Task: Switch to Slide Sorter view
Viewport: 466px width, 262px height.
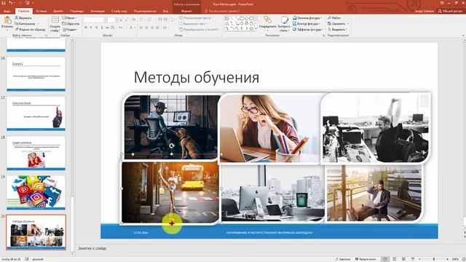Action: (x=395, y=259)
